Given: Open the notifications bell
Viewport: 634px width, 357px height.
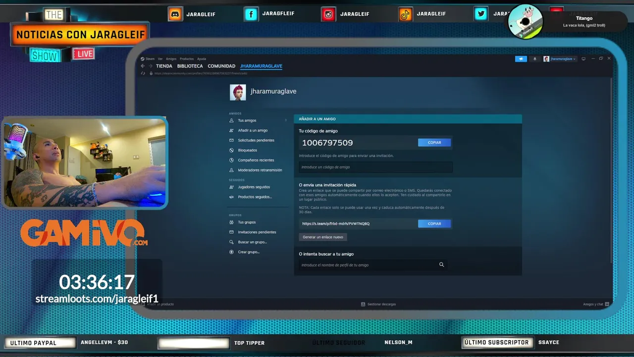Looking at the screenshot, I should 534,59.
